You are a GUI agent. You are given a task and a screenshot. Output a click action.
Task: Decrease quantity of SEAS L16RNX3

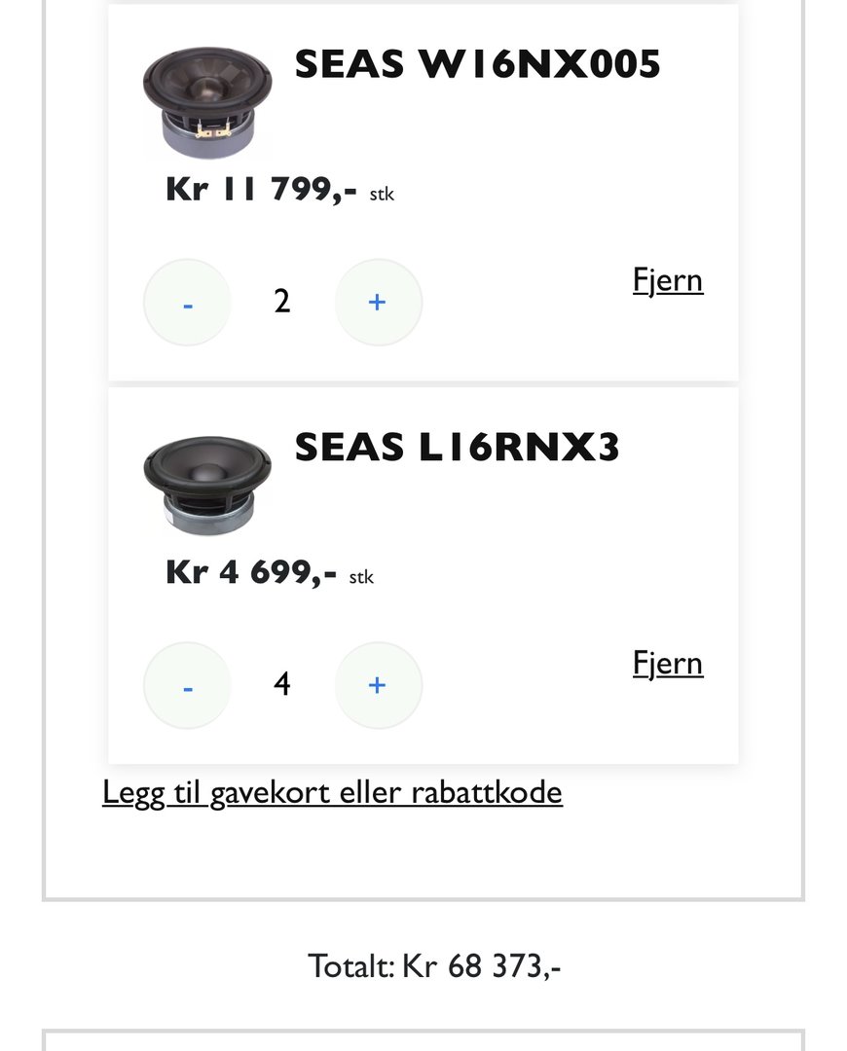pos(187,686)
